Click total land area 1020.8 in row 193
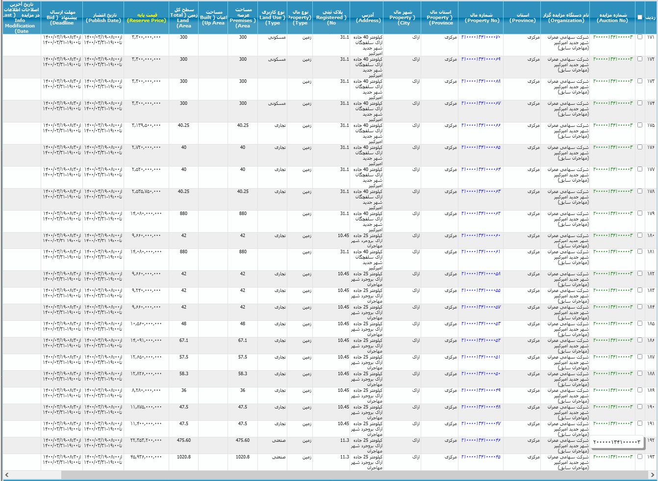Image resolution: width=658 pixels, height=481 pixels. [183, 457]
